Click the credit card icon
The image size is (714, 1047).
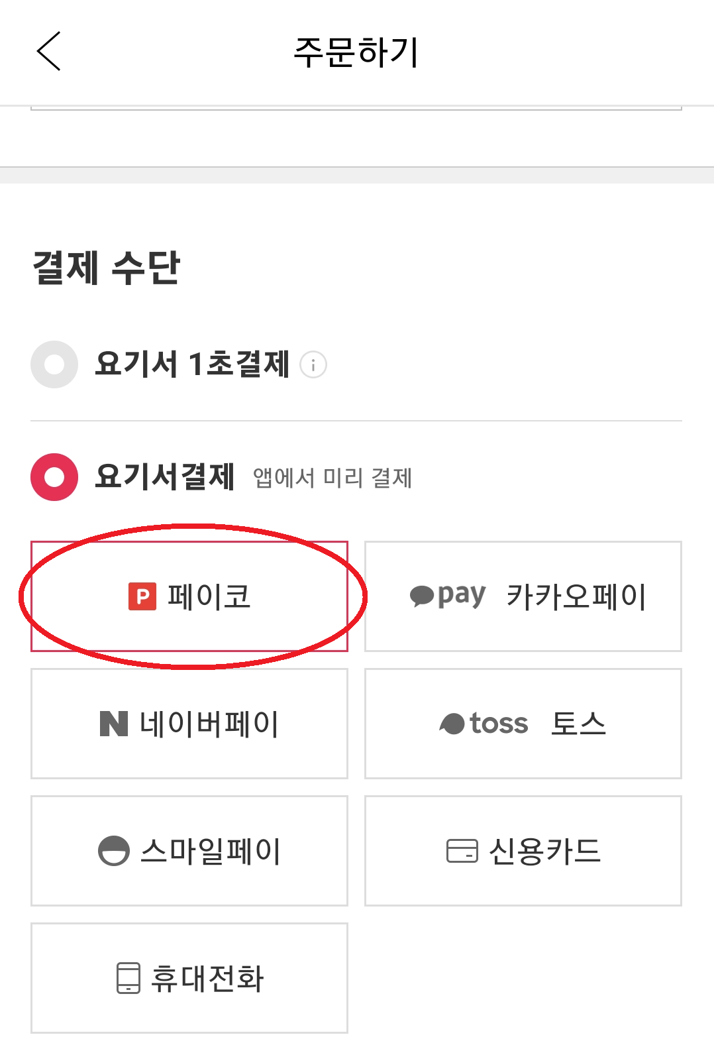pos(462,852)
